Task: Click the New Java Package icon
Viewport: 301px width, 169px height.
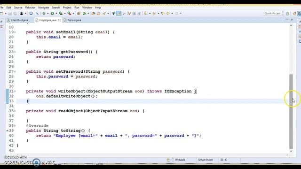Action: pyautogui.click(x=79, y=14)
